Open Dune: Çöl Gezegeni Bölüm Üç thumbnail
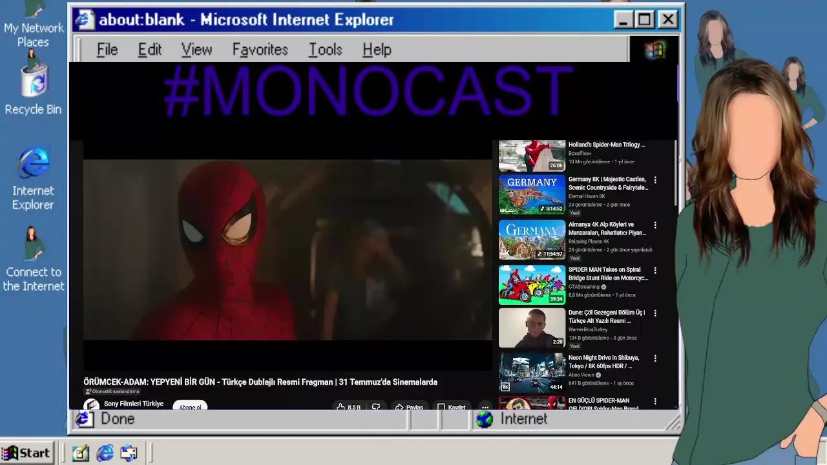 pyautogui.click(x=532, y=328)
